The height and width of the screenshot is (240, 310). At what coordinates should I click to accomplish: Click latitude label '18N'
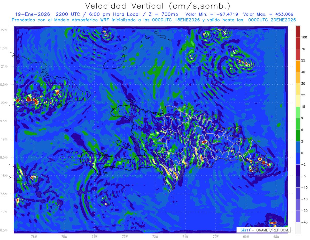click(4, 176)
